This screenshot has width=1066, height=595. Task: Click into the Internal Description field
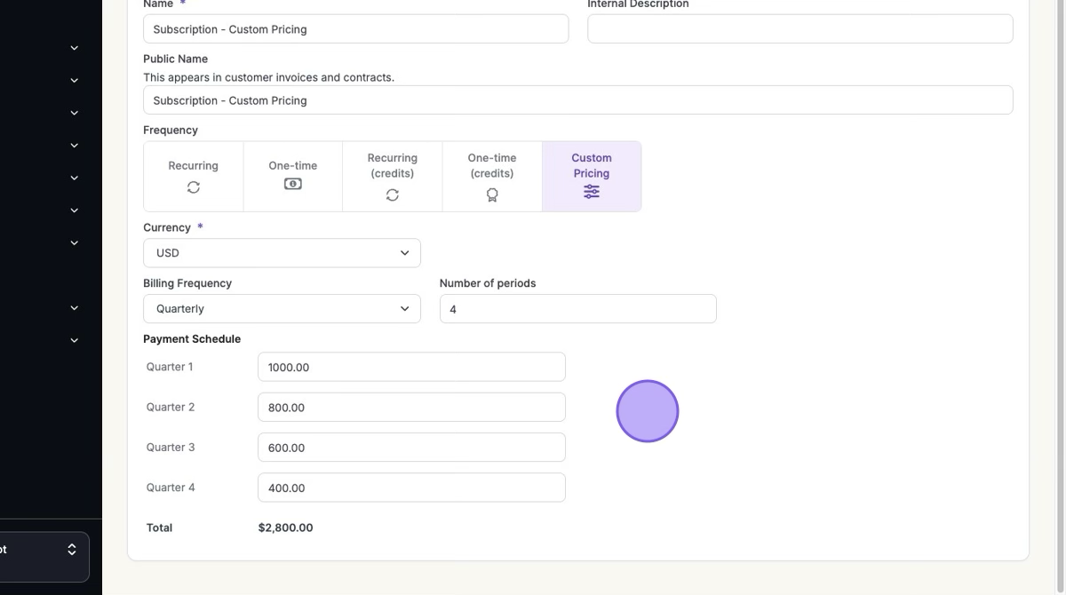[x=799, y=29]
